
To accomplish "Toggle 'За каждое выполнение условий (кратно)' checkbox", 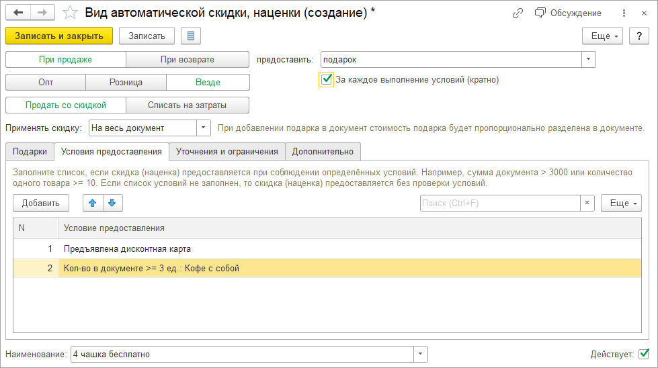I will click(x=327, y=80).
